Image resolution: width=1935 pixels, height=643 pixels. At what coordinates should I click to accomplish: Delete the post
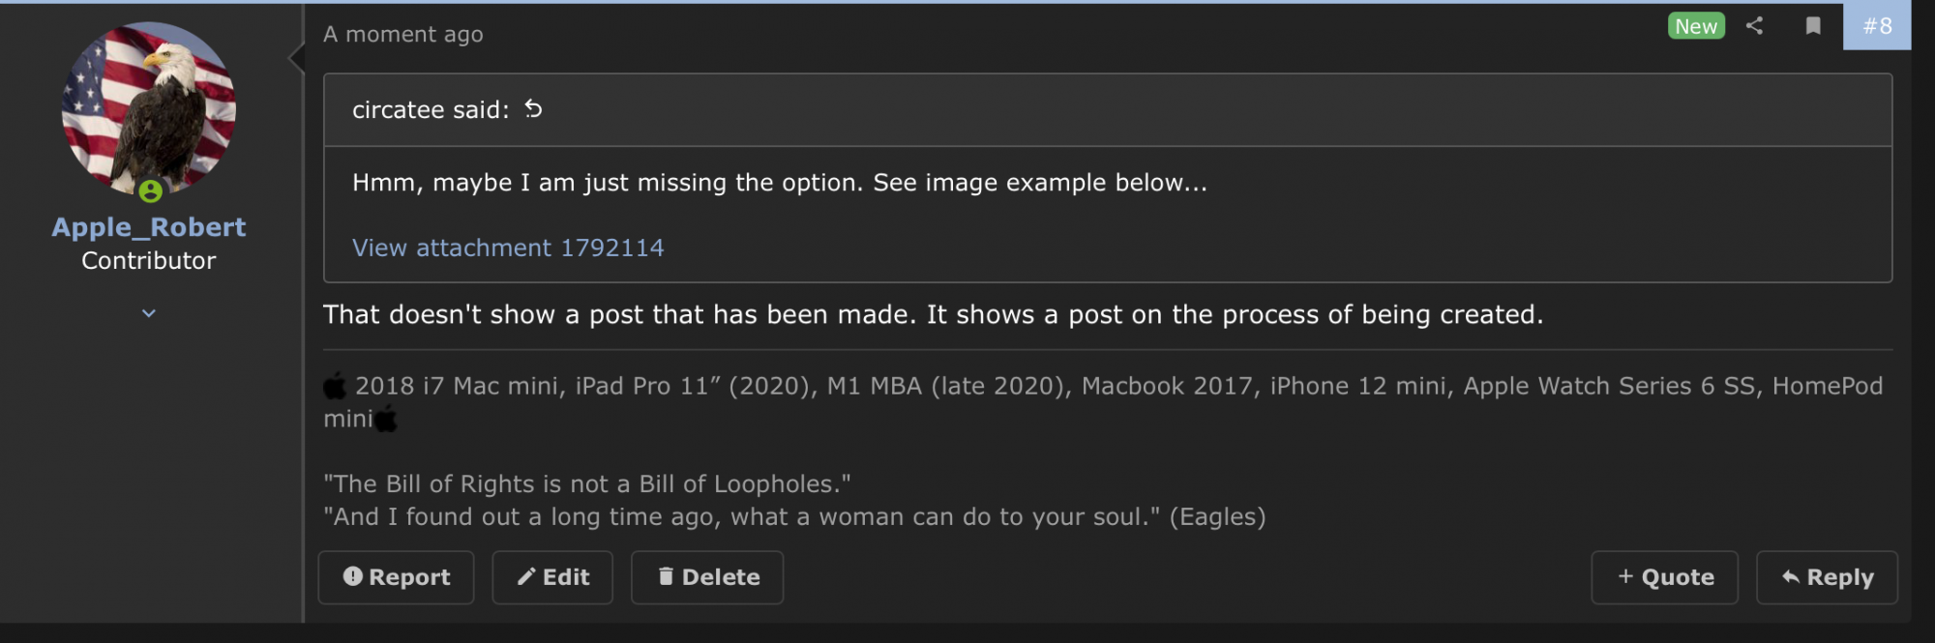(707, 577)
